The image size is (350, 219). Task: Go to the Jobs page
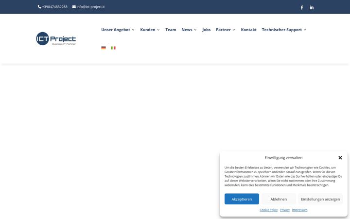(206, 30)
